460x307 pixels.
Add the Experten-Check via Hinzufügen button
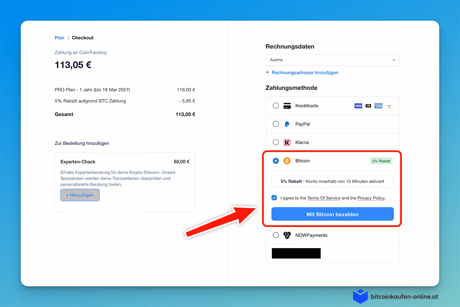80,195
